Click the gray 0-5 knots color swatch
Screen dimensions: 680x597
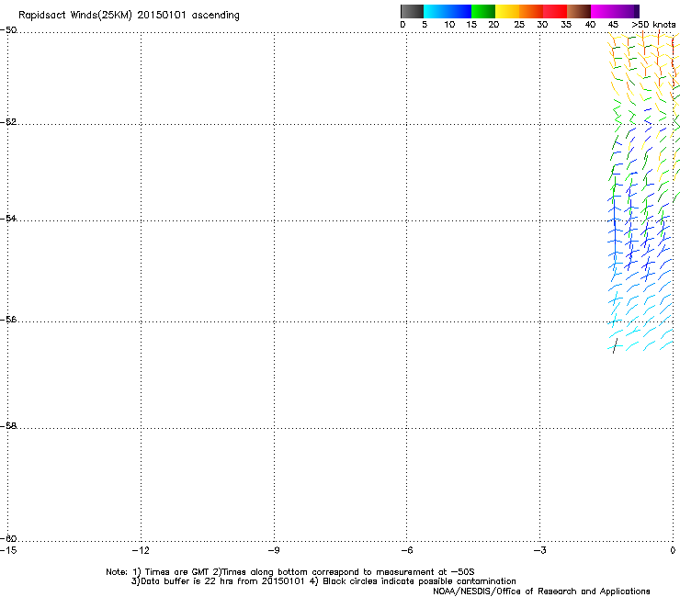(x=412, y=11)
